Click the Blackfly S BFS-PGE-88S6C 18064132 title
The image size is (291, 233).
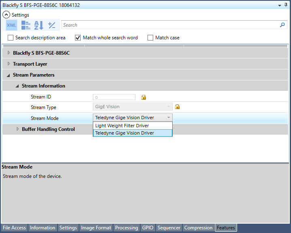pos(41,5)
